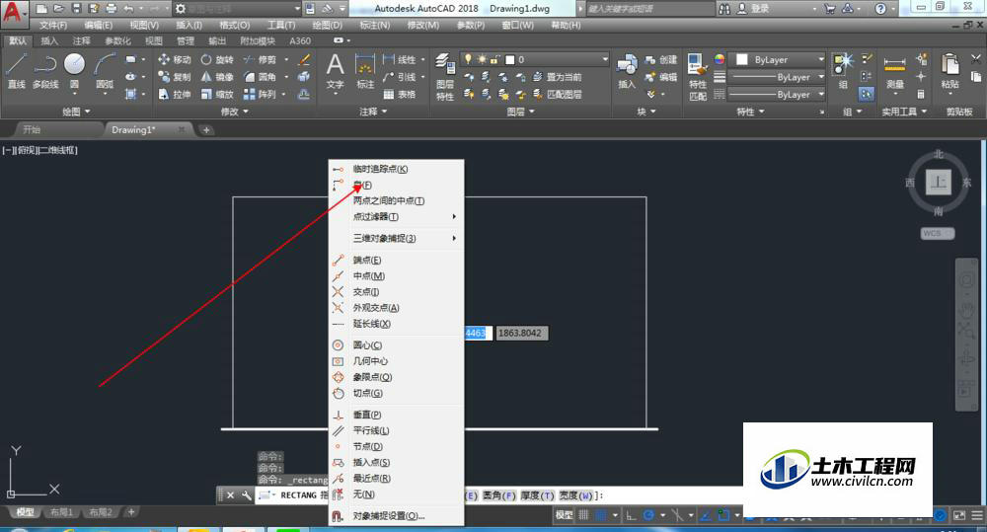This screenshot has height=532, width=987.
Task: Toggle the 模型 model space status button
Action: [x=564, y=515]
